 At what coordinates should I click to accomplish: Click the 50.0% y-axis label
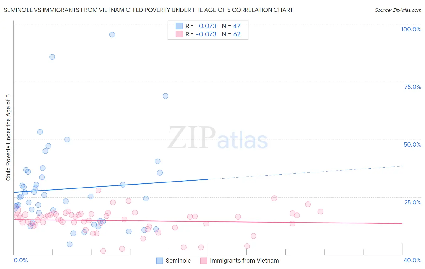(412, 144)
